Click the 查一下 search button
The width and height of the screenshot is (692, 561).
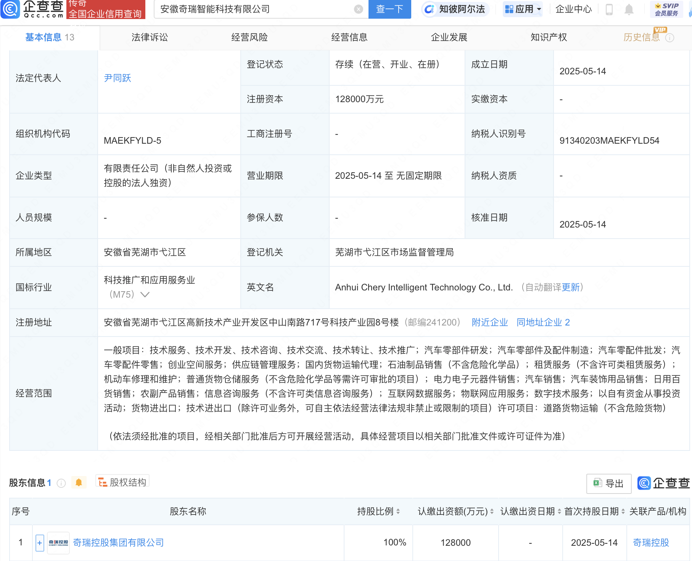[x=390, y=9]
